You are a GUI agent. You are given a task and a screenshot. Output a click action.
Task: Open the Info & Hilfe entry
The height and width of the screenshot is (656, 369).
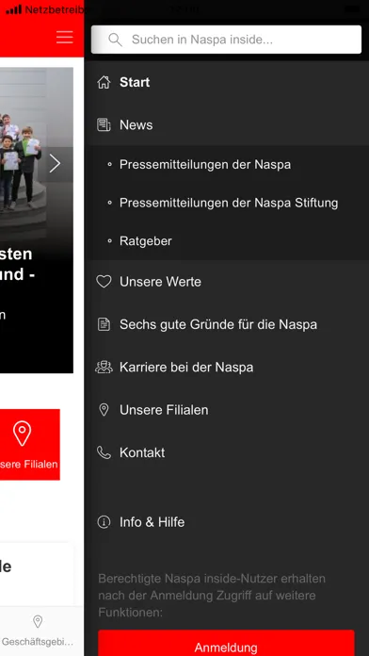click(152, 522)
